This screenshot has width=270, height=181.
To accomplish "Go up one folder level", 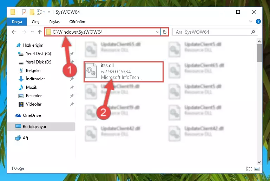I will [40, 32].
